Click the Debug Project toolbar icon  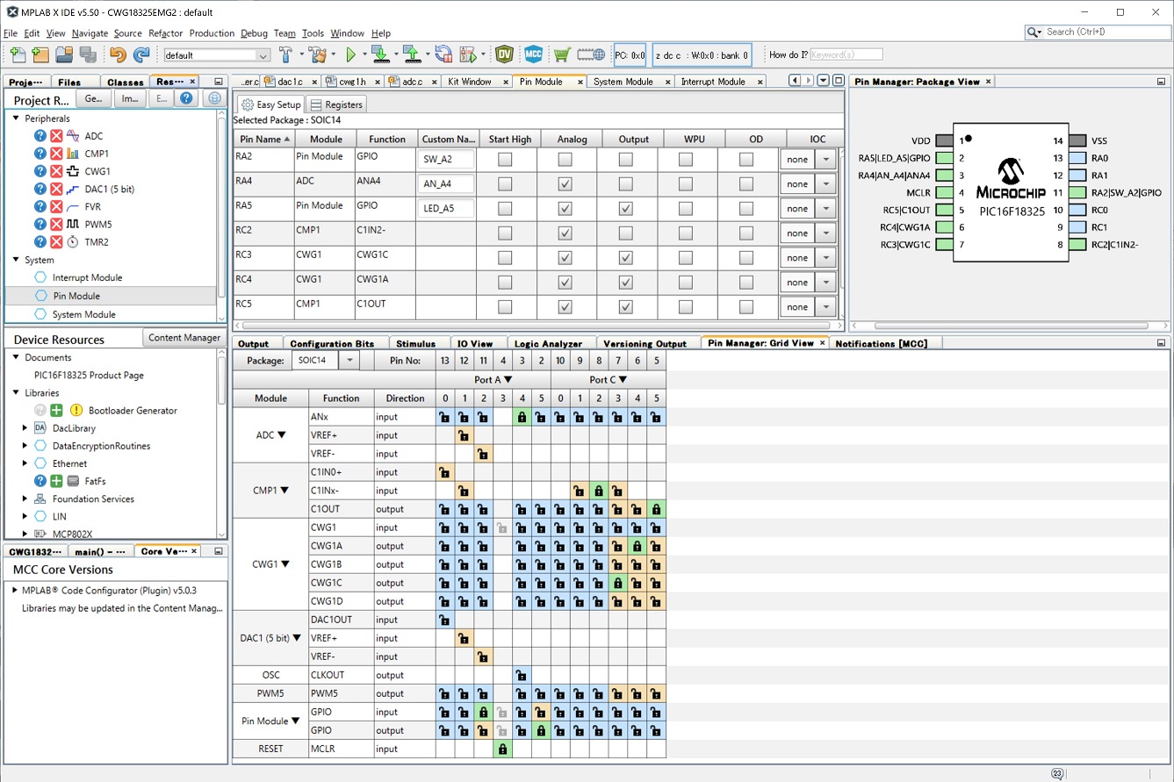[467, 54]
